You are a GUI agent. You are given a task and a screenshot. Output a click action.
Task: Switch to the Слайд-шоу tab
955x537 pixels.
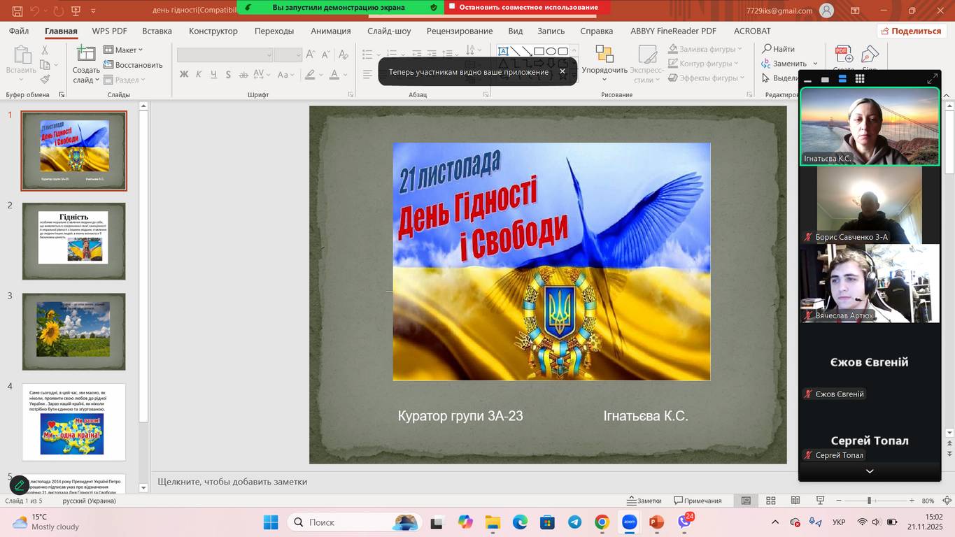pyautogui.click(x=389, y=31)
